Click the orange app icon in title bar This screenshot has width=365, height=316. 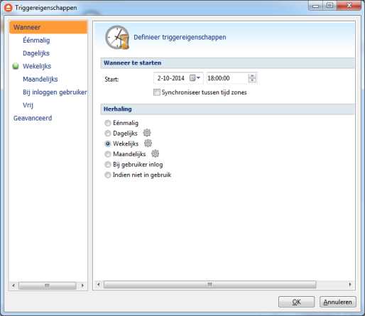[9, 8]
